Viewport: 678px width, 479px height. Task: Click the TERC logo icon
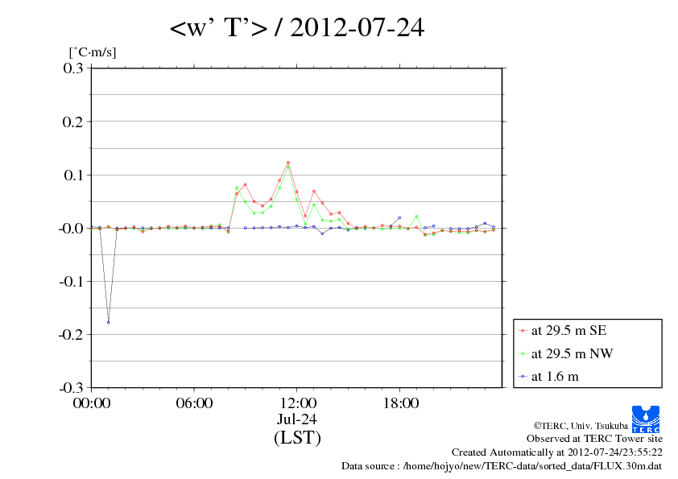[646, 419]
